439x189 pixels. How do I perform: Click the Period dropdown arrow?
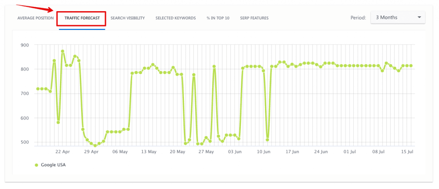419,17
